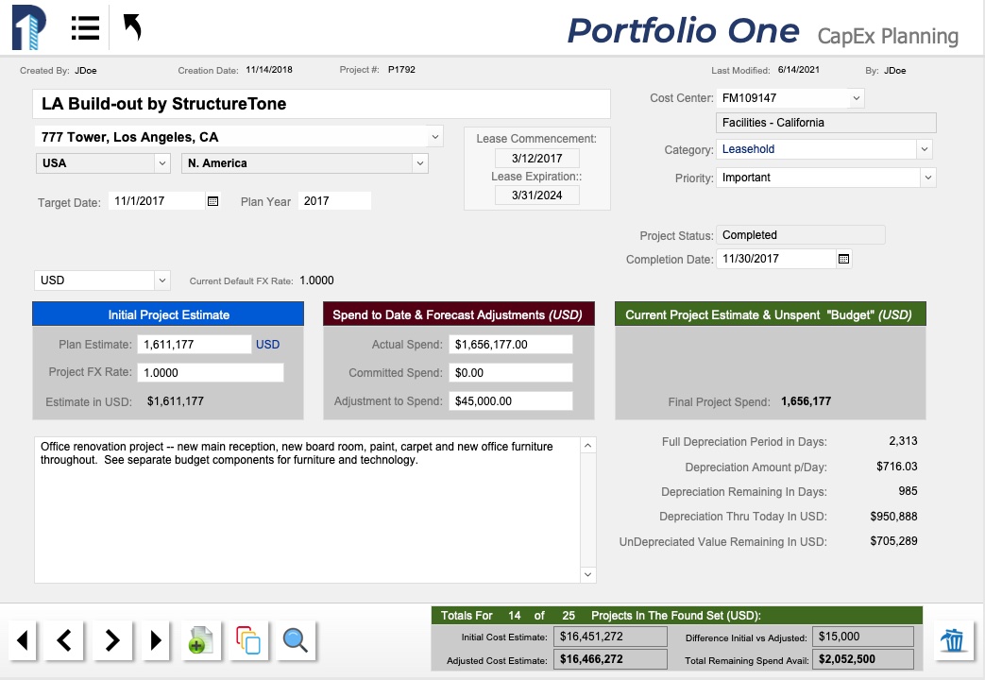Image resolution: width=985 pixels, height=680 pixels.
Task: Open the USD currency dropdown
Action: [162, 280]
